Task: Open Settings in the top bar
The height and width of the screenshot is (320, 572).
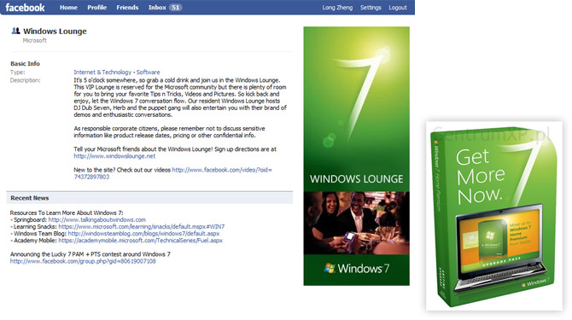Action: point(371,8)
